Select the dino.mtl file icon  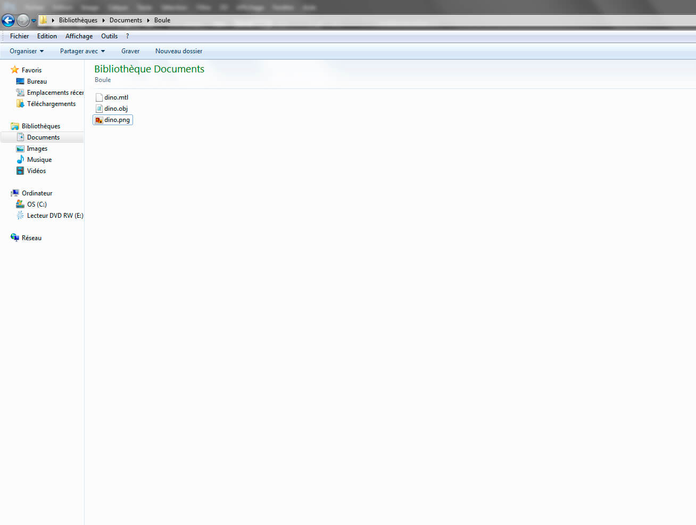99,97
